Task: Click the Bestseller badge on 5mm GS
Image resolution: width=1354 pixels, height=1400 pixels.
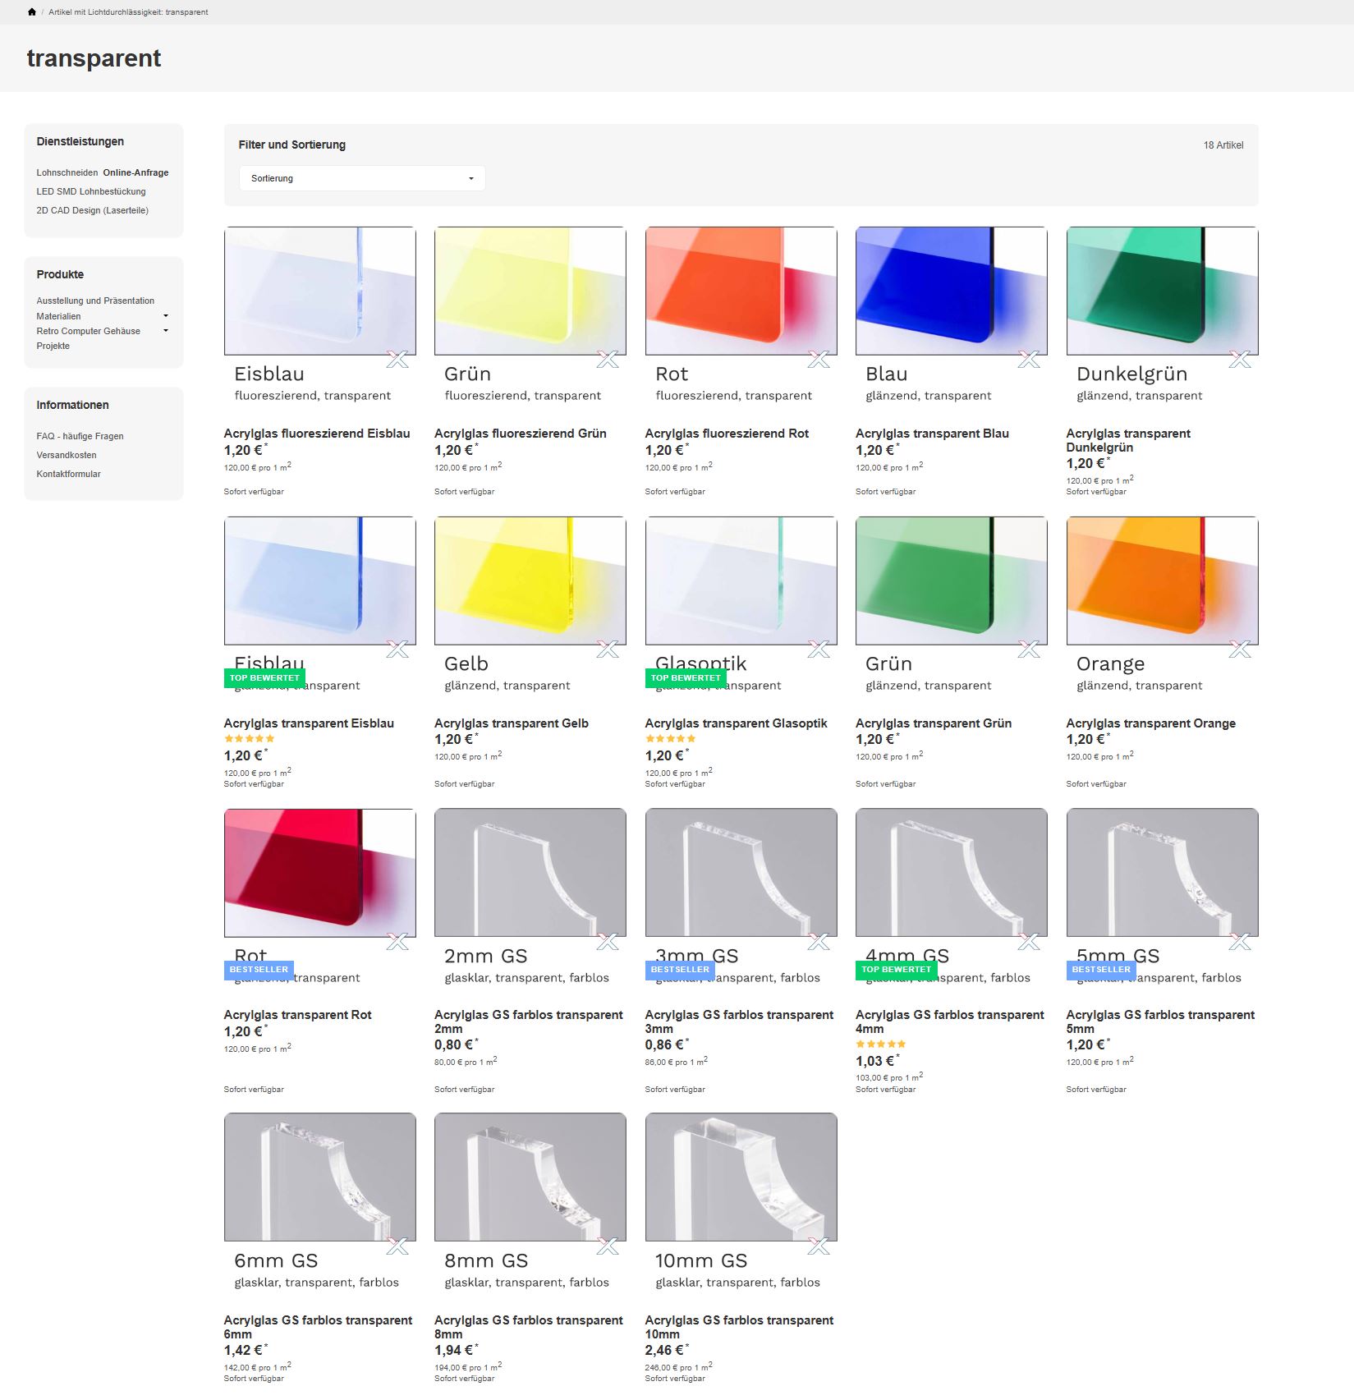Action: [x=1101, y=970]
